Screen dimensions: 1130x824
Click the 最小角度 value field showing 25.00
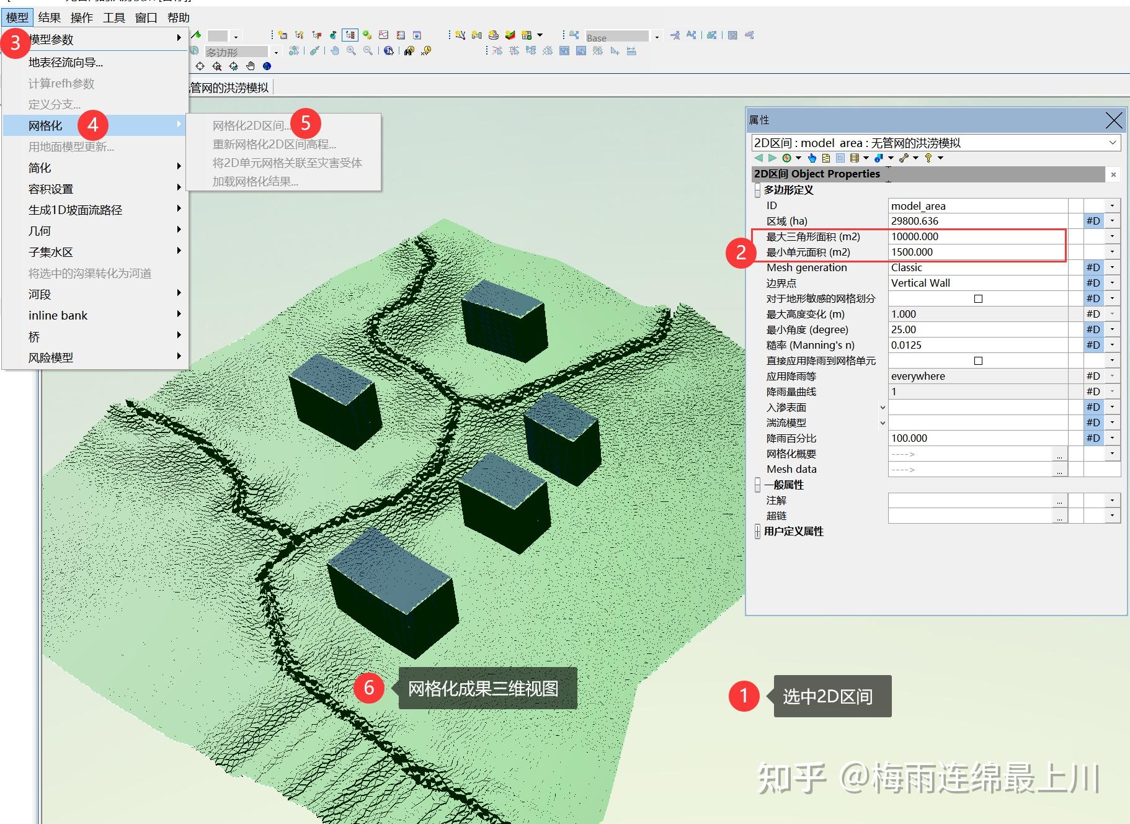point(968,329)
